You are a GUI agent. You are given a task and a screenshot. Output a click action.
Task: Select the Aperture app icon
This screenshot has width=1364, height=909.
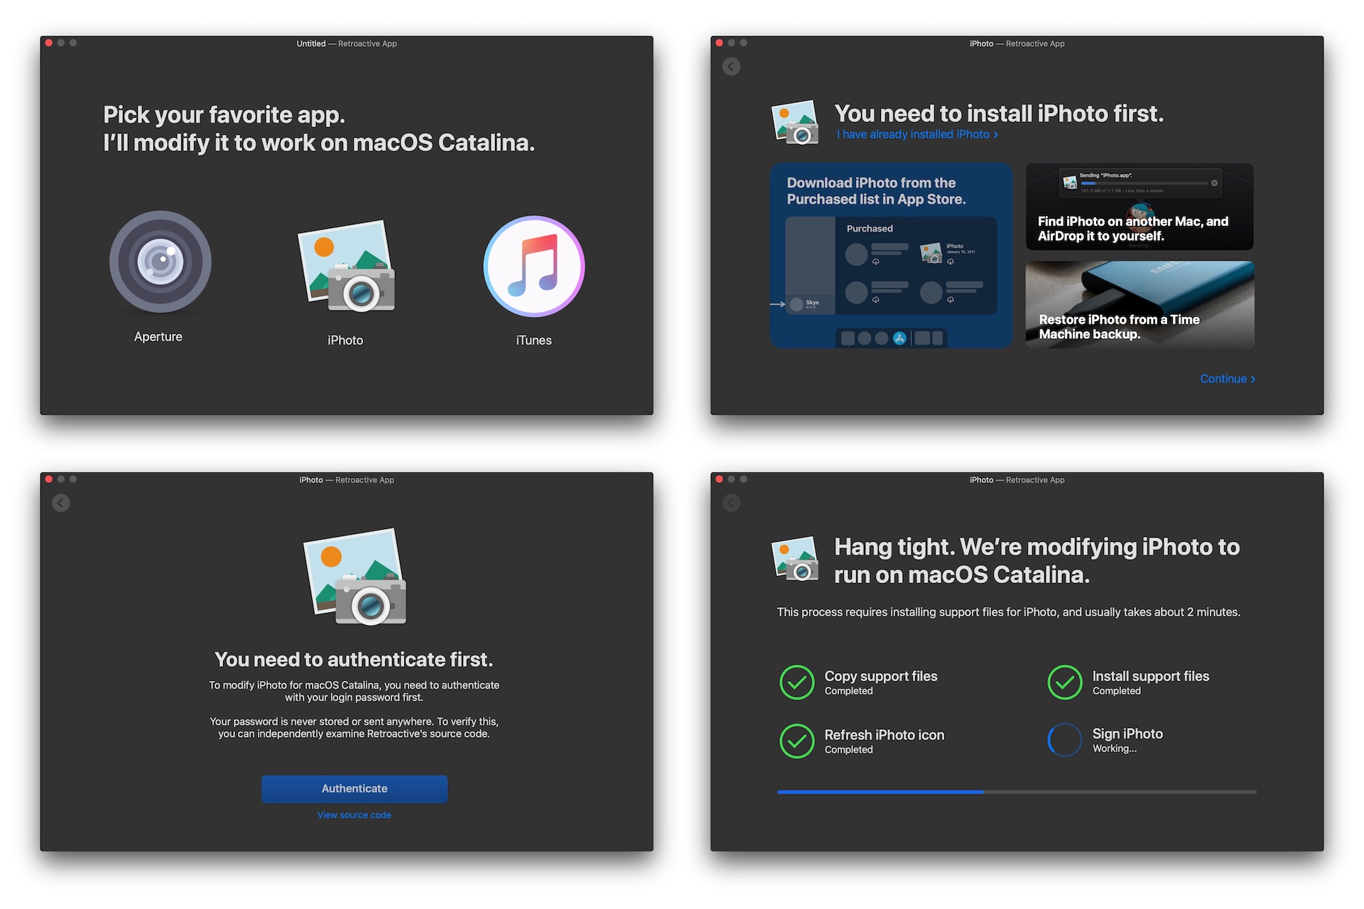(161, 262)
